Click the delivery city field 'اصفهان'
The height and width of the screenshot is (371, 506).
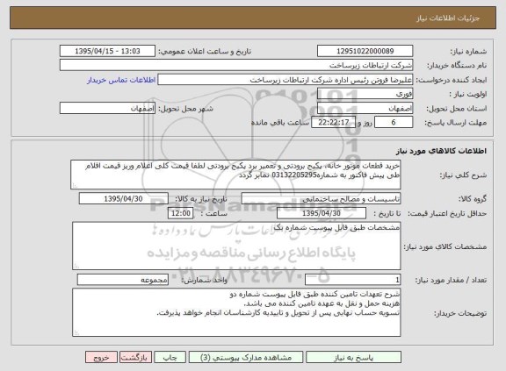(x=107, y=108)
